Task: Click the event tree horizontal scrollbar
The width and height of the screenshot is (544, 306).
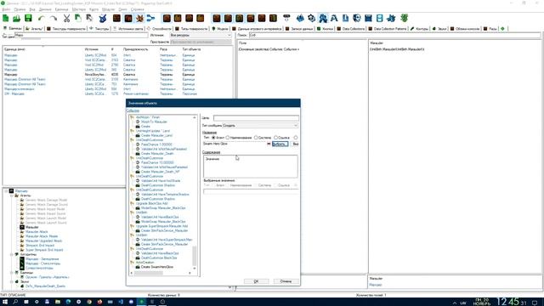Action: 149,273
